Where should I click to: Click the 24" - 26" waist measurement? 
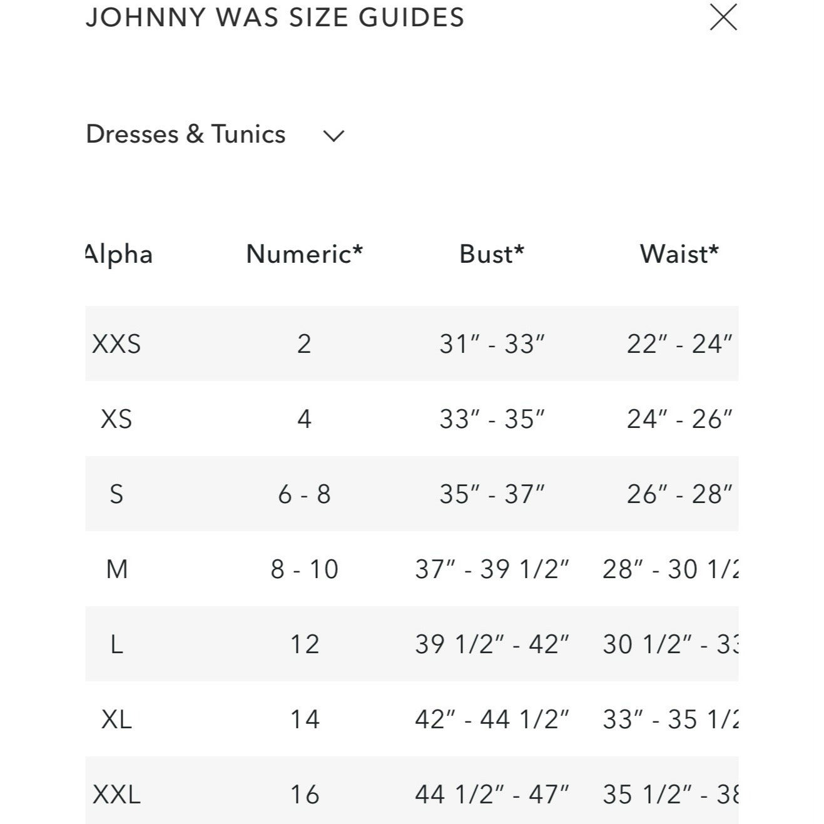tap(679, 419)
